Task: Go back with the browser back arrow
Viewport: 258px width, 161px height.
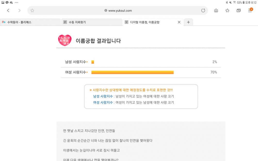Action: pos(8,11)
